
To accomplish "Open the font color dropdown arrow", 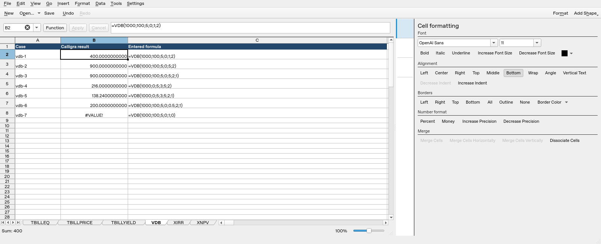I will coord(571,53).
